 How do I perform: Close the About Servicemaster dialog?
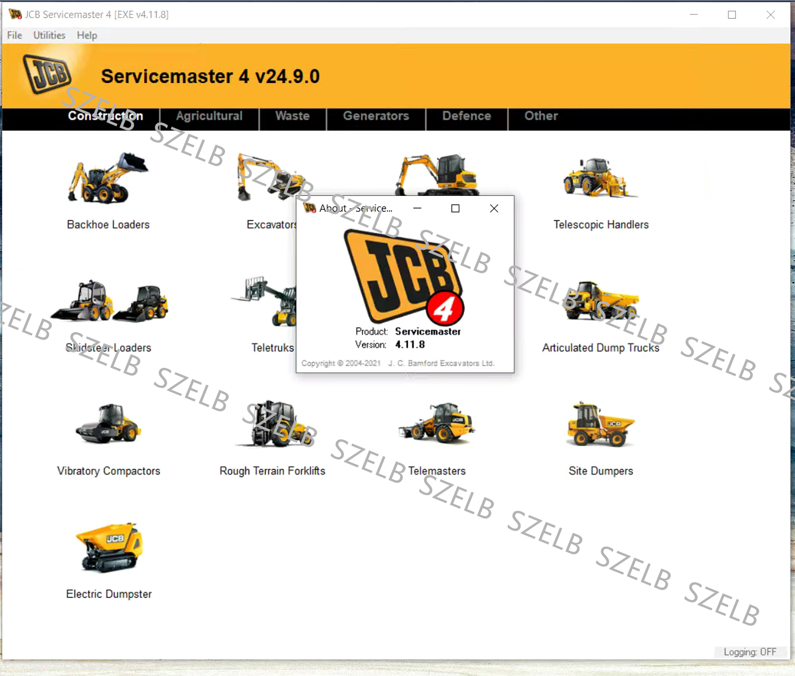click(x=494, y=208)
